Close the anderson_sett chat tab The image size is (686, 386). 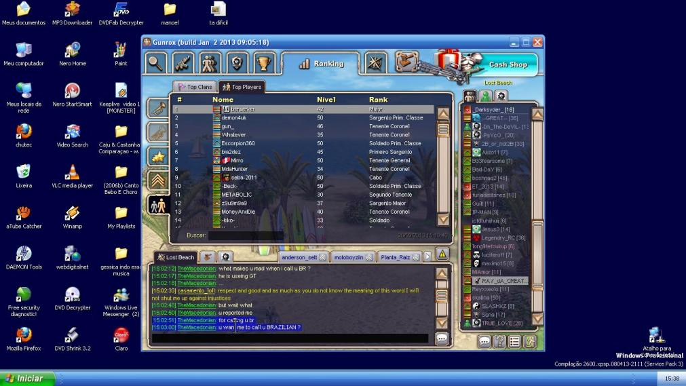(x=322, y=257)
